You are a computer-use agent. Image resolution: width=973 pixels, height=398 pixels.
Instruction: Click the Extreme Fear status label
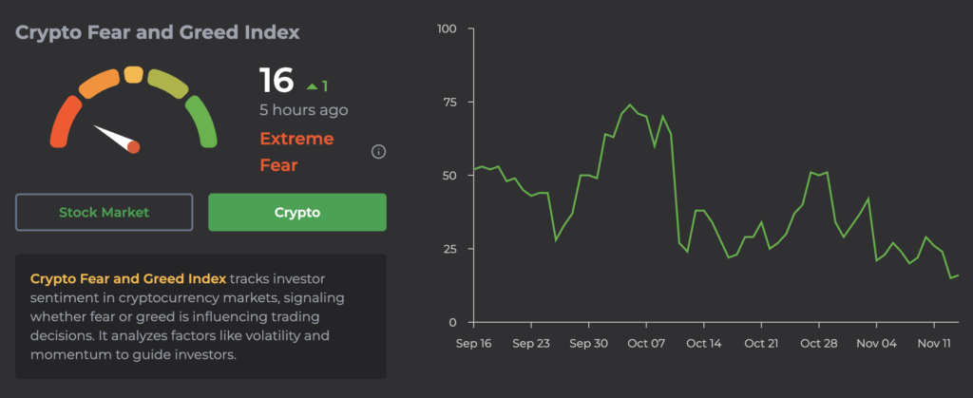click(x=296, y=152)
